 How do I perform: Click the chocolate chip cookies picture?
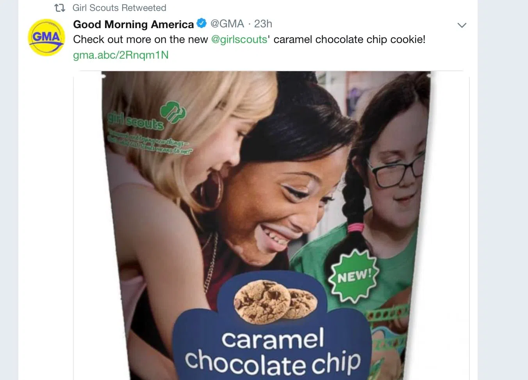[x=276, y=302]
